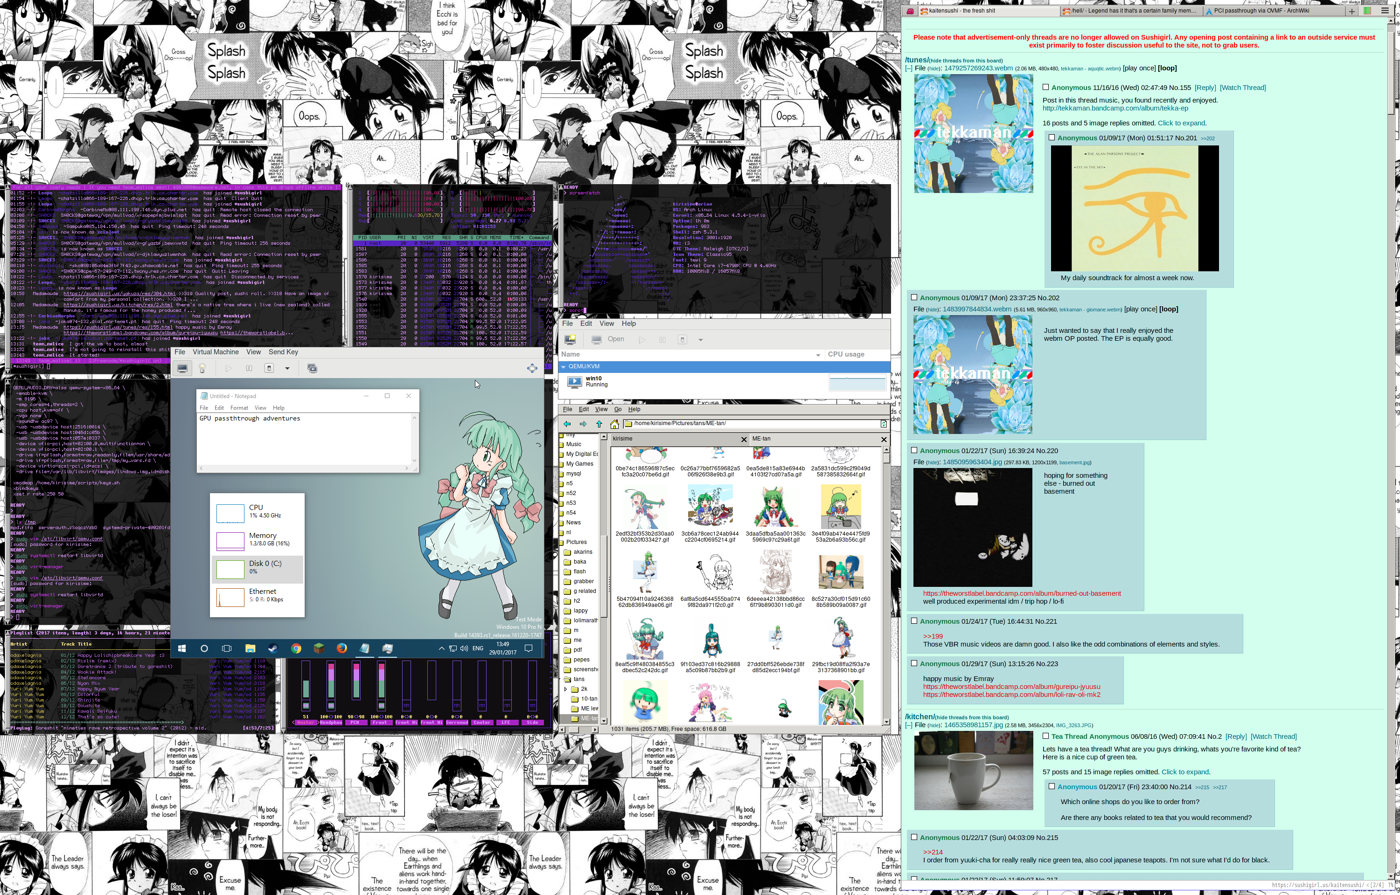The image size is (1400, 895).
Task: Adjust the Headphone volume slider in mixer
Action: click(331, 680)
